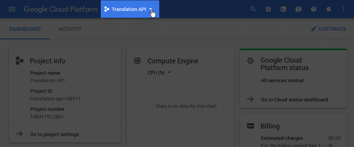Click the Project info hexagon icon
The width and height of the screenshot is (354, 147).
20,61
